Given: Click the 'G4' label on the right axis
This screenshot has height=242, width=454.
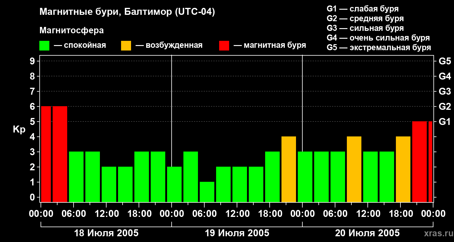Looking at the screenshot, I should pyautogui.click(x=445, y=76).
